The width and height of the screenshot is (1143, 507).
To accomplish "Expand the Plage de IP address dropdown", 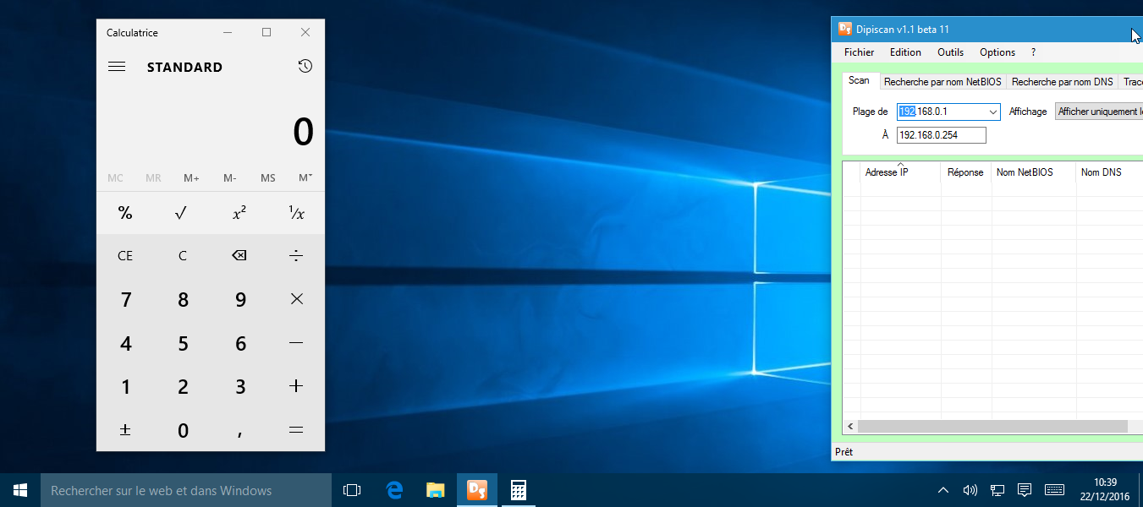I will (x=992, y=112).
